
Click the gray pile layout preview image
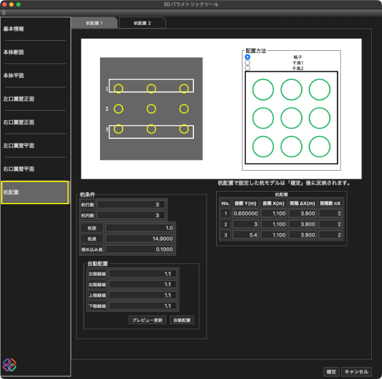tap(151, 109)
